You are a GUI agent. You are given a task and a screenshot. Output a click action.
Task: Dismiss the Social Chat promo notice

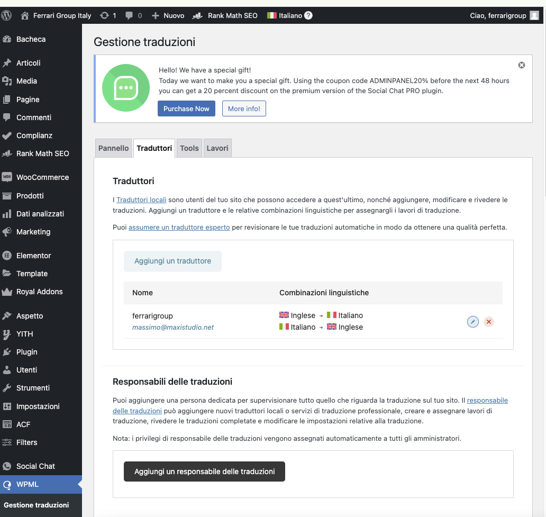(x=521, y=65)
